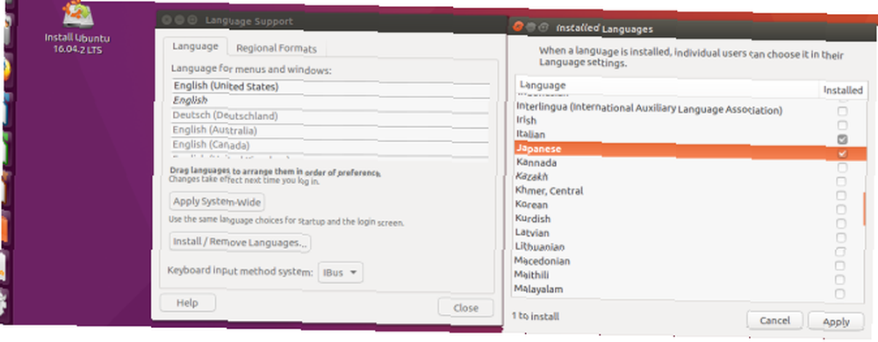Click the Language column header
This screenshot has width=878, height=342.
click(667, 86)
